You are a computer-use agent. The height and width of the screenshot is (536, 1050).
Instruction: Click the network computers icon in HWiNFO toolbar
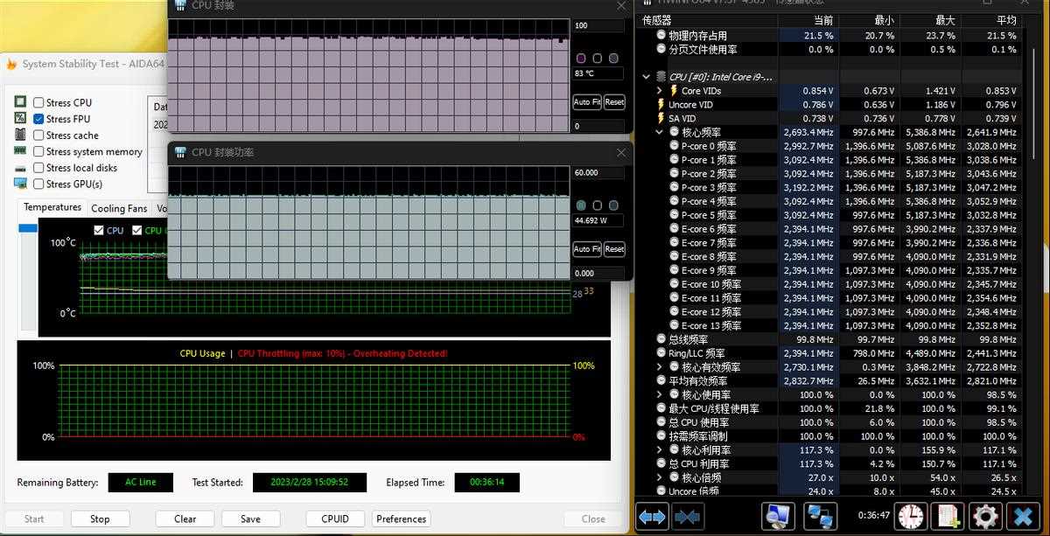pyautogui.click(x=819, y=517)
